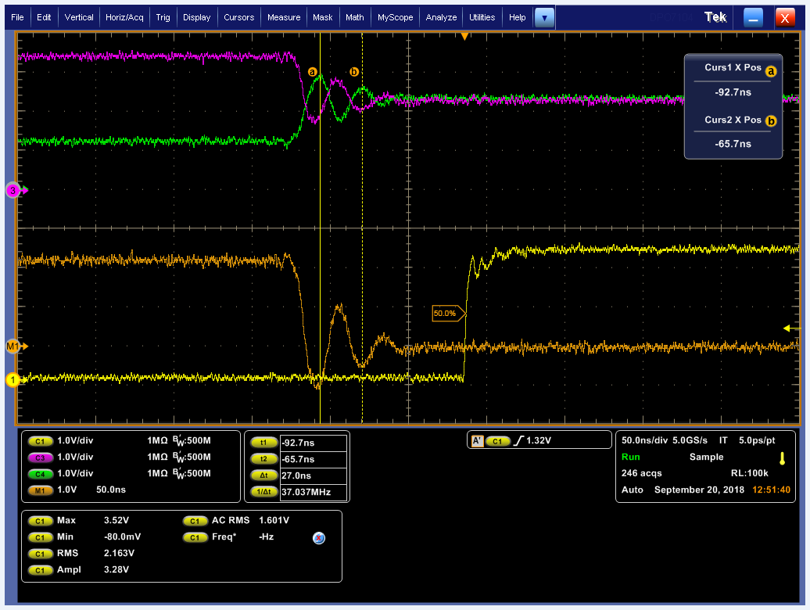Open the Utilities menu
Image resolution: width=810 pixels, height=610 pixels.
pyautogui.click(x=482, y=17)
